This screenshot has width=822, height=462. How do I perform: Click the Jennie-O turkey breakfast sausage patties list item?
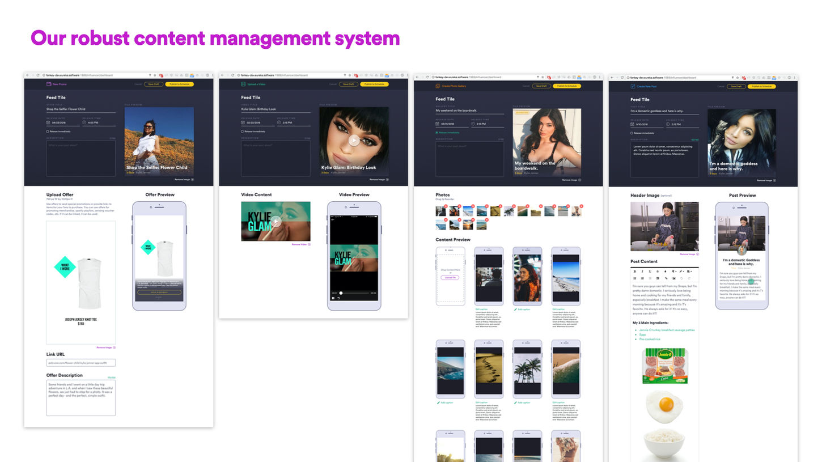click(x=667, y=330)
